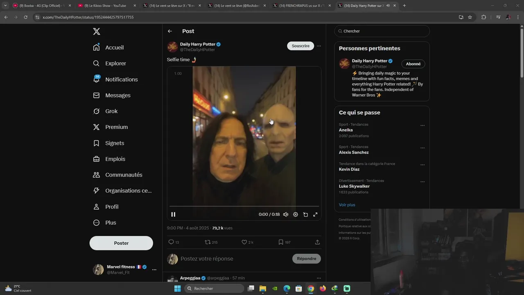Open the post's more options dots
This screenshot has width=524, height=295.
tap(319, 46)
